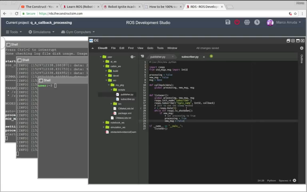The height and width of the screenshot is (192, 307).
Task: Expand the ai_ws folder arrow
Action: 103,61
